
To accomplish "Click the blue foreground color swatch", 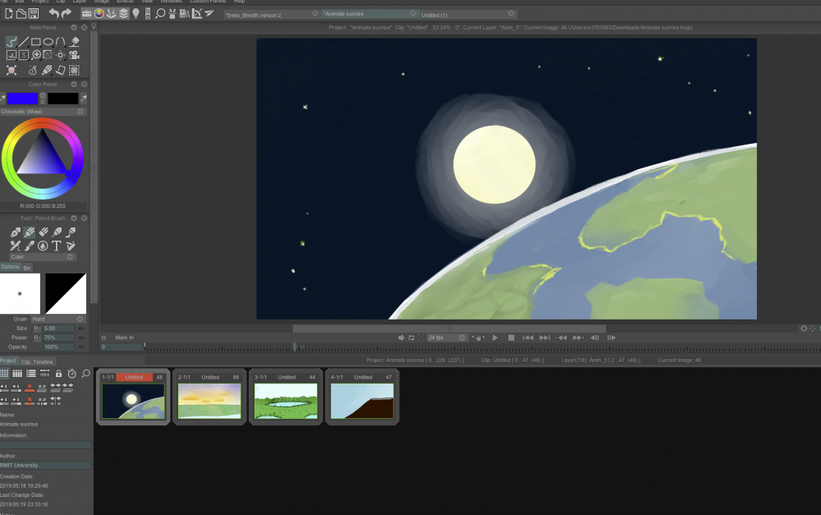I will [22, 99].
